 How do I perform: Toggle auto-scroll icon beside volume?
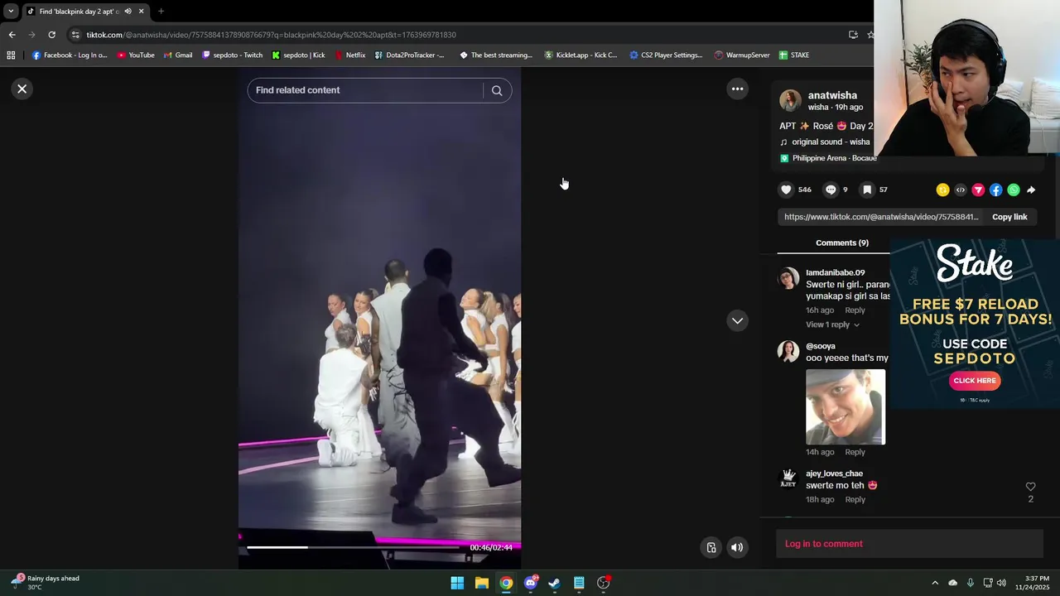click(x=711, y=547)
